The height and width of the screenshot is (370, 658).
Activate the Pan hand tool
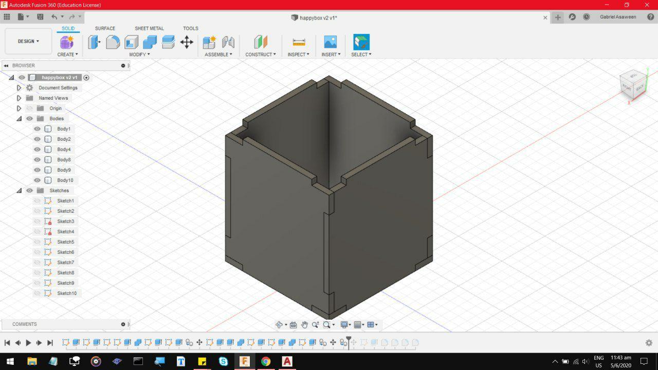click(304, 325)
